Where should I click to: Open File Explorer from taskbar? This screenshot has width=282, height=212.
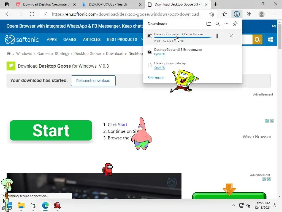point(21,205)
